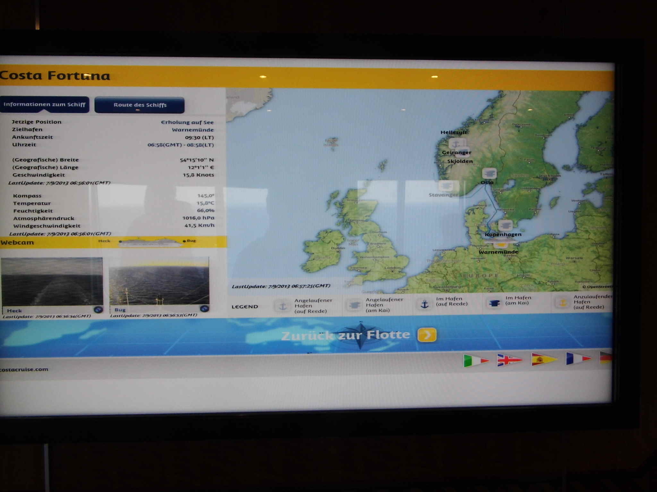This screenshot has width=657, height=492.
Task: Select the Hellesylt anchor marker on map
Action: [455, 143]
